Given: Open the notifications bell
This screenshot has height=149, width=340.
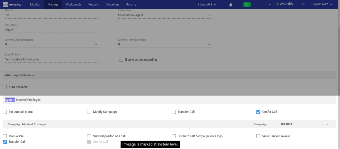Looking at the screenshot, I should click(231, 5).
